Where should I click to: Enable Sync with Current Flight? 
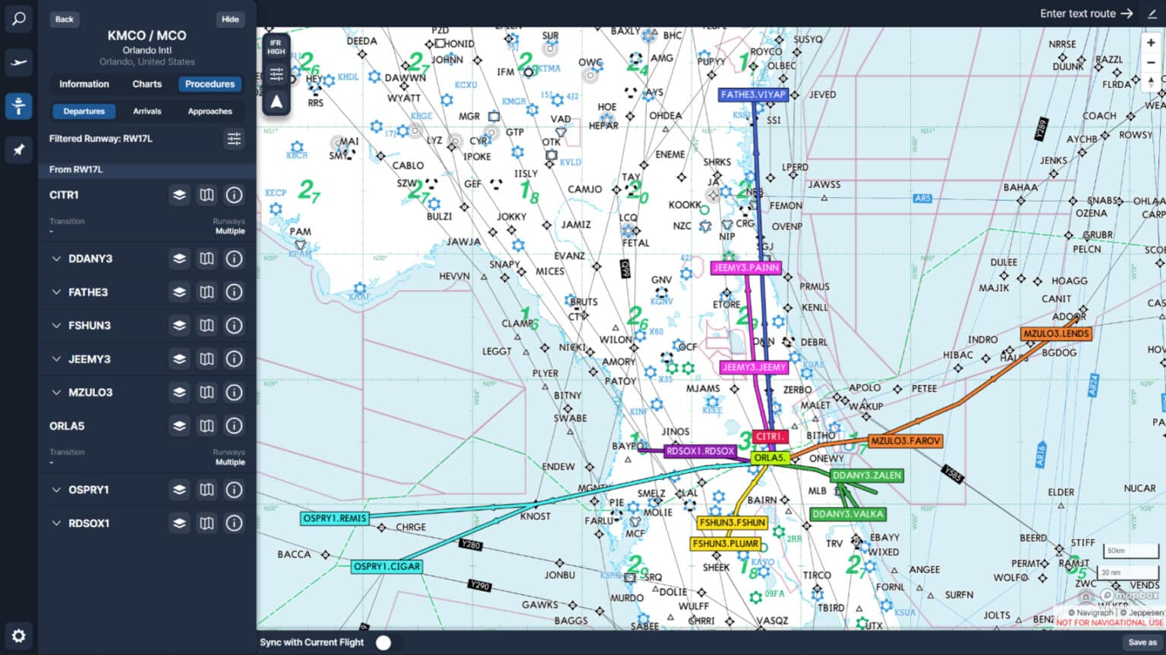[384, 642]
